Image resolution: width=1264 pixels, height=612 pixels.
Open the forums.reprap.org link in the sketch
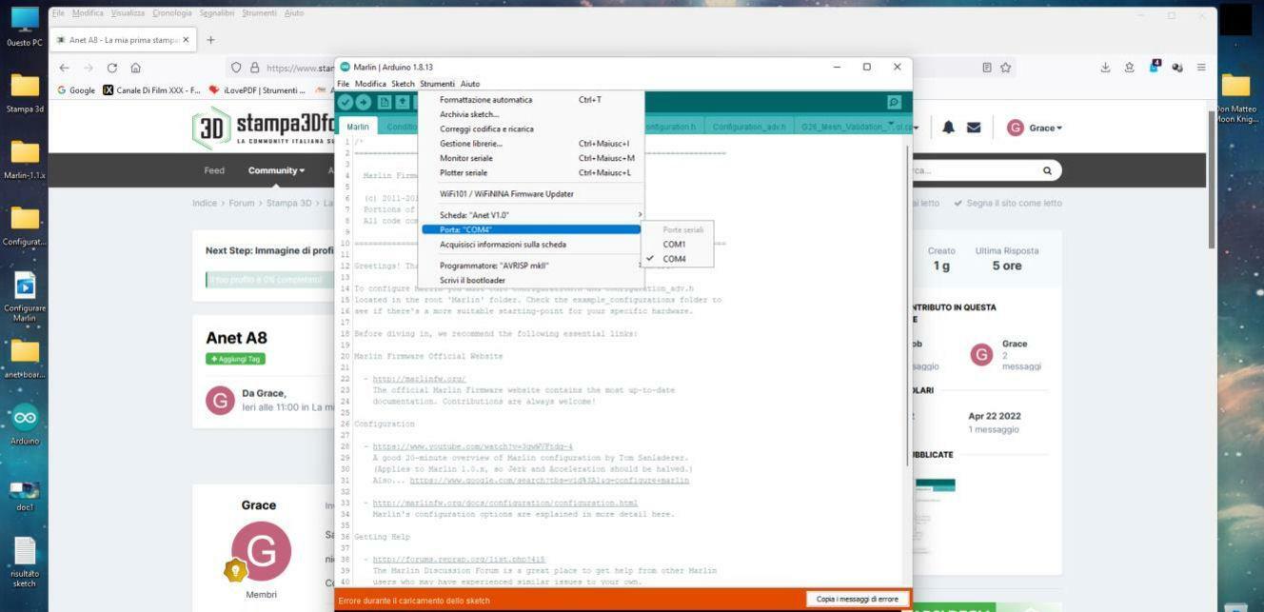pos(459,559)
